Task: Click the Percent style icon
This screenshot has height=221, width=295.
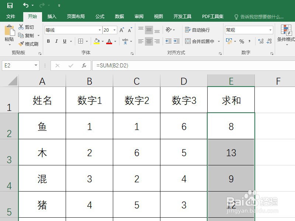Action: tap(242, 42)
